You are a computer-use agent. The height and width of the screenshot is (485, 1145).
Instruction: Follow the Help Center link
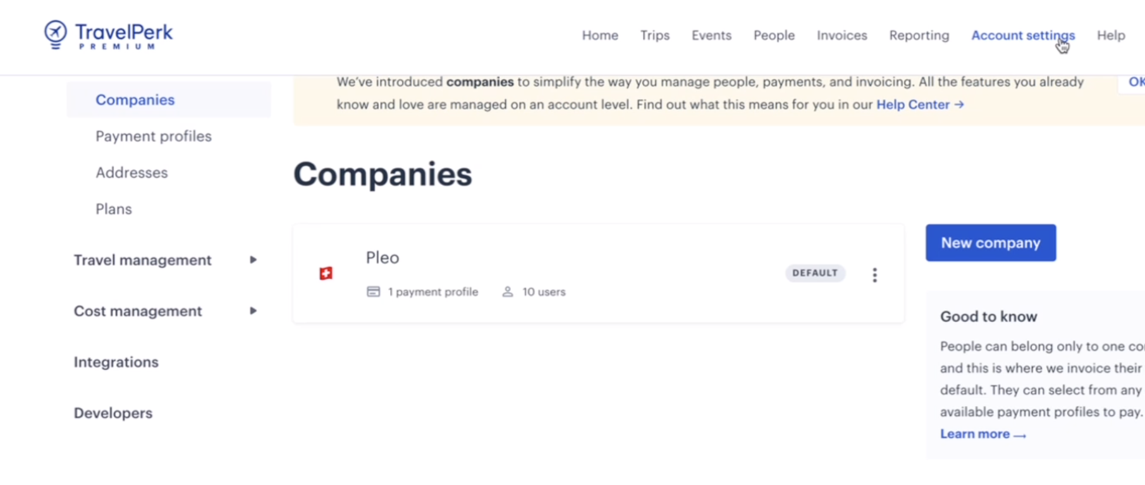tap(920, 104)
